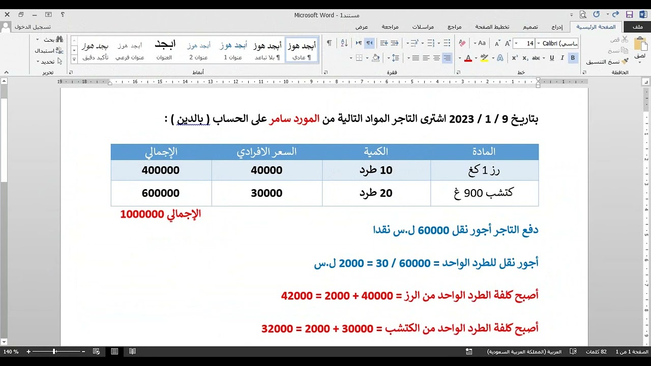Click the Save icon in title bar
This screenshot has height=366, width=651.
(x=629, y=15)
